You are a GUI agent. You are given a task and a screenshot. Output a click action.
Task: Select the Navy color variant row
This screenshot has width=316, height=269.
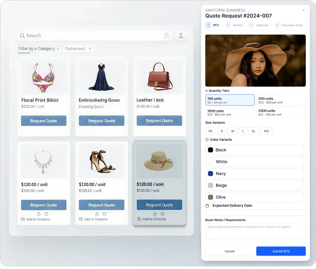click(255, 174)
